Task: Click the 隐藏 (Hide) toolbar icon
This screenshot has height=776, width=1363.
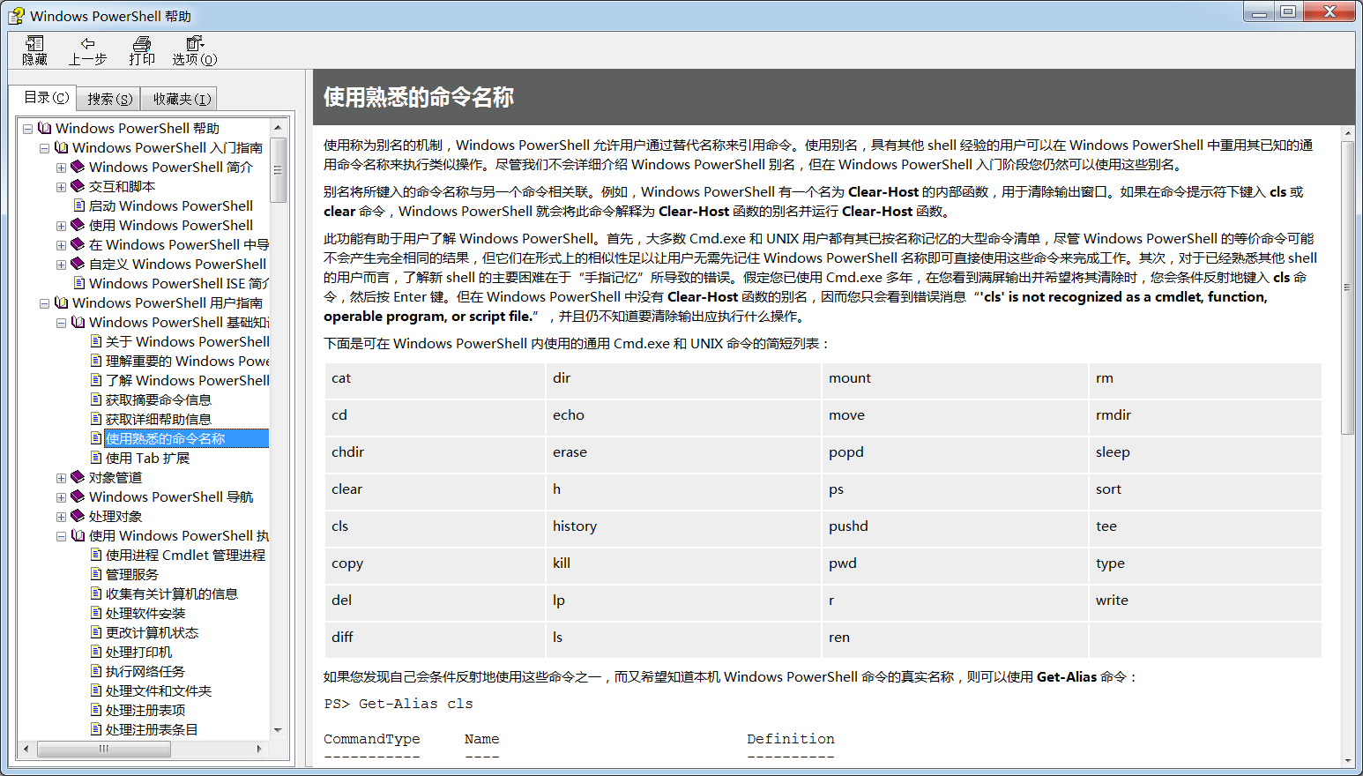Action: click(34, 51)
